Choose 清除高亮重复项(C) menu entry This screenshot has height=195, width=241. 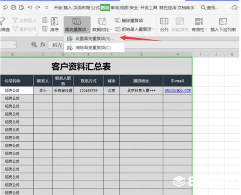[x=94, y=48]
